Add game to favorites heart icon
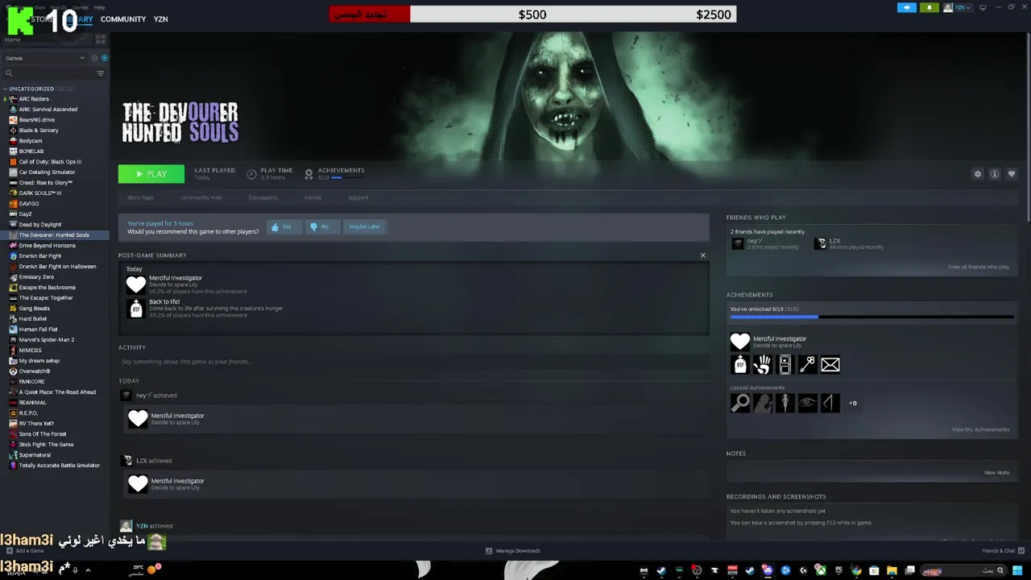The width and height of the screenshot is (1031, 580). tap(1012, 174)
